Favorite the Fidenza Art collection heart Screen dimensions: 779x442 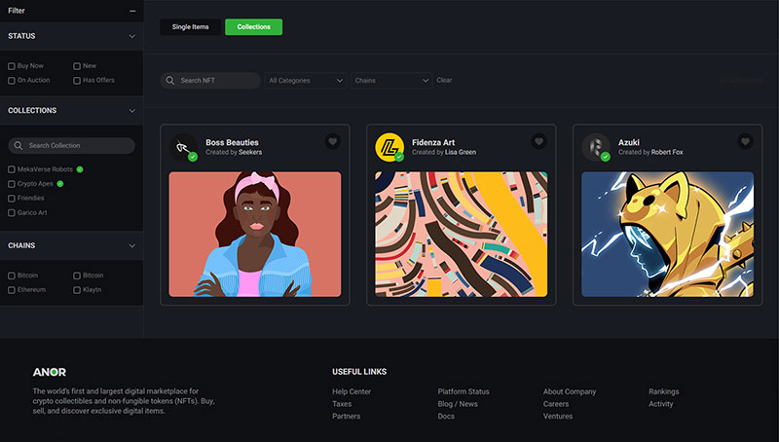[x=539, y=141]
